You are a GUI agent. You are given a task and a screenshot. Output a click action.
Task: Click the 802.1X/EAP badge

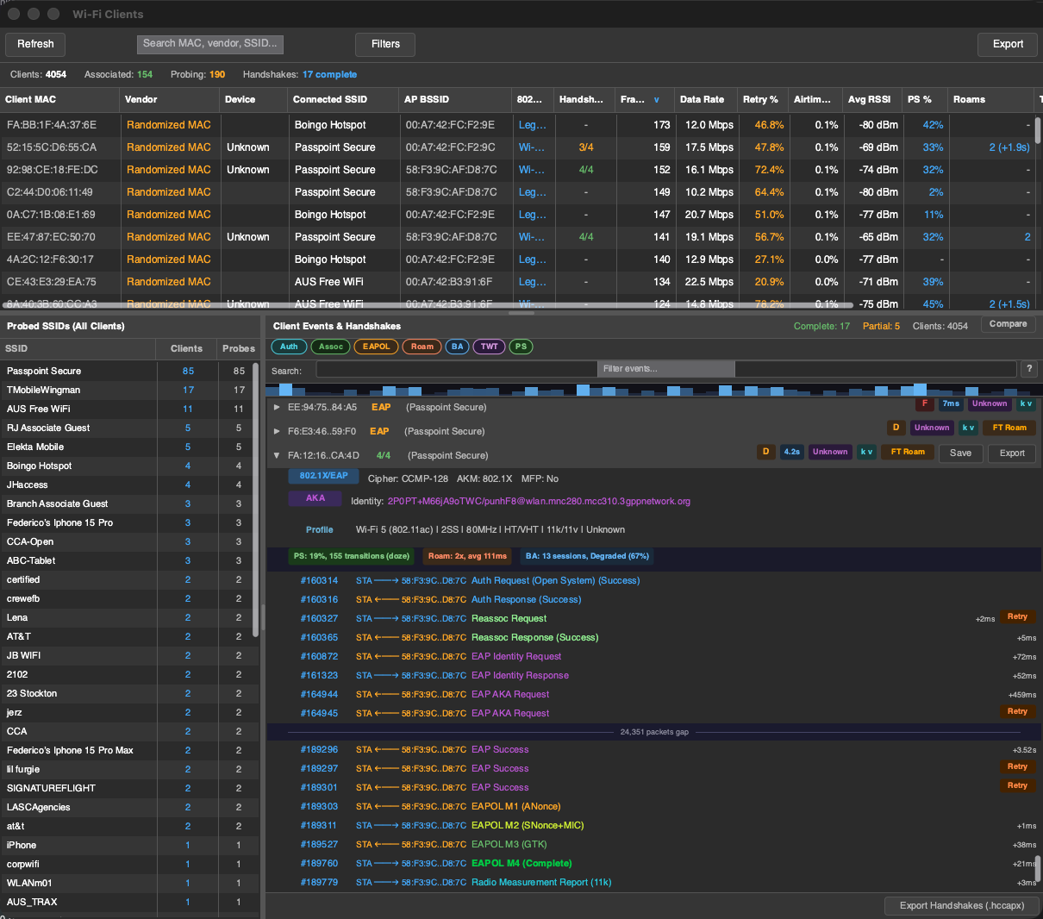click(x=323, y=476)
